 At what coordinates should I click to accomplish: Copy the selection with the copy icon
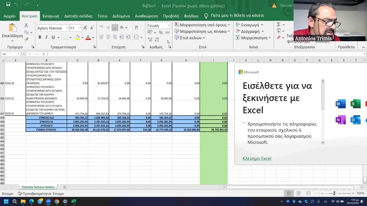(26, 32)
